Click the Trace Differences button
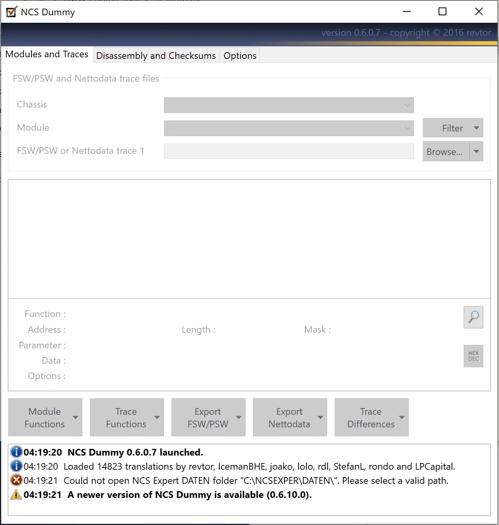This screenshot has height=525, width=499. (371, 417)
